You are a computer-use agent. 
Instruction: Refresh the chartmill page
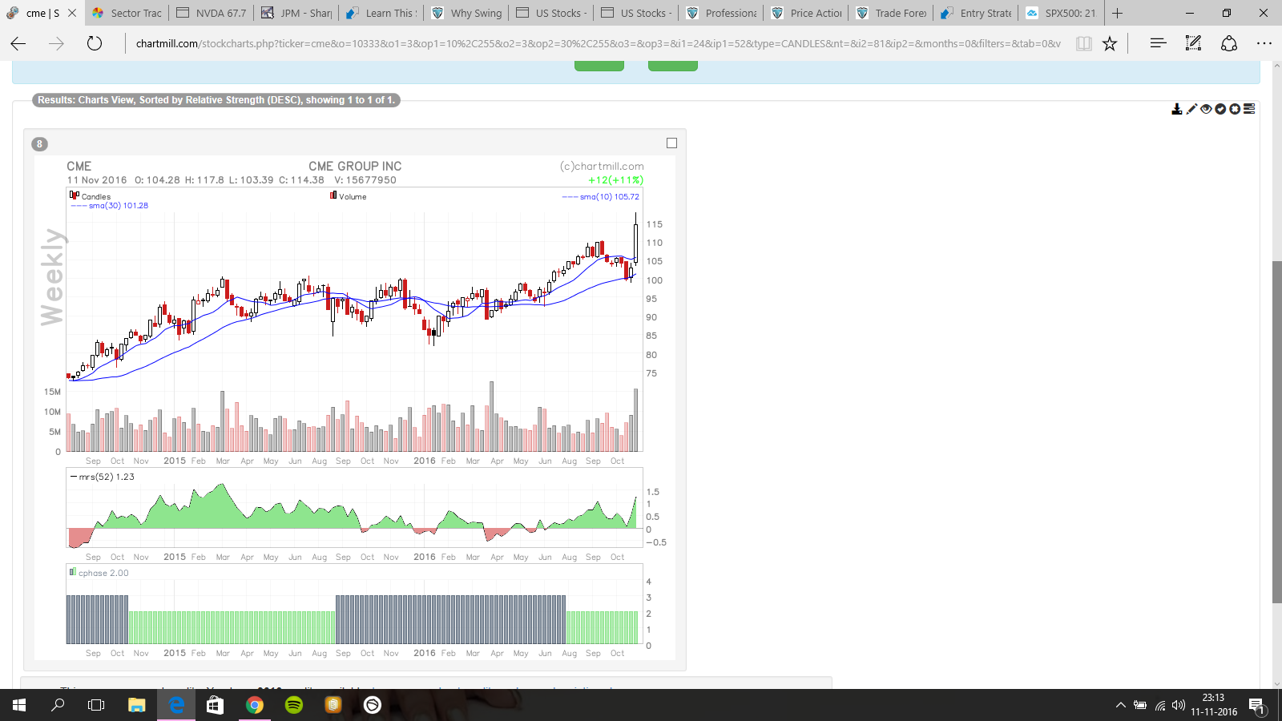(x=95, y=44)
